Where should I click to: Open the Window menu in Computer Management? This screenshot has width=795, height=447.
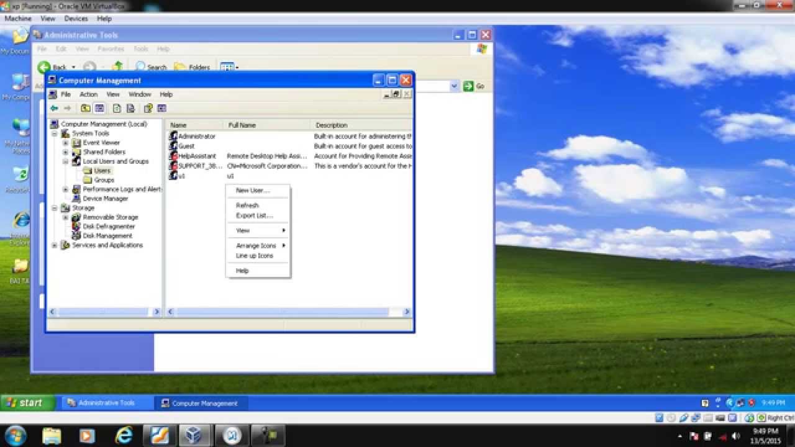click(x=140, y=94)
